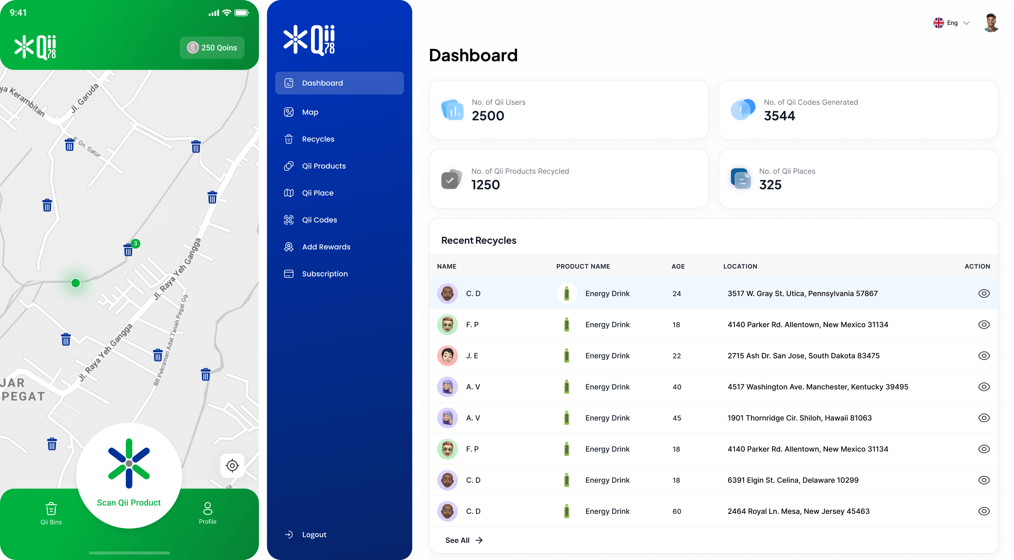Open Profile tab in mobile app
Screen dimensions: 1014x560
[208, 513]
